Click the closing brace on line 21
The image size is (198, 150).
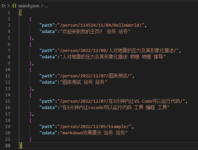click(x=30, y=139)
